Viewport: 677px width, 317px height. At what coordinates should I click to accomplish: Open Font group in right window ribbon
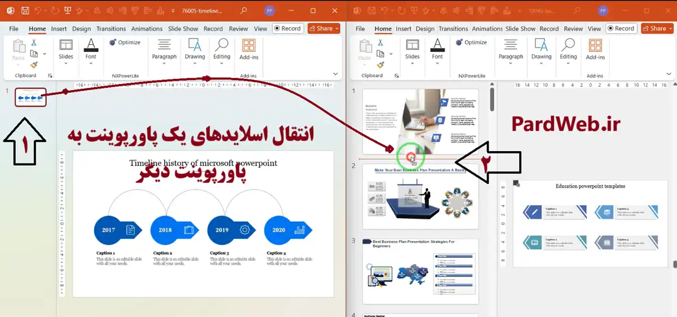click(x=437, y=51)
